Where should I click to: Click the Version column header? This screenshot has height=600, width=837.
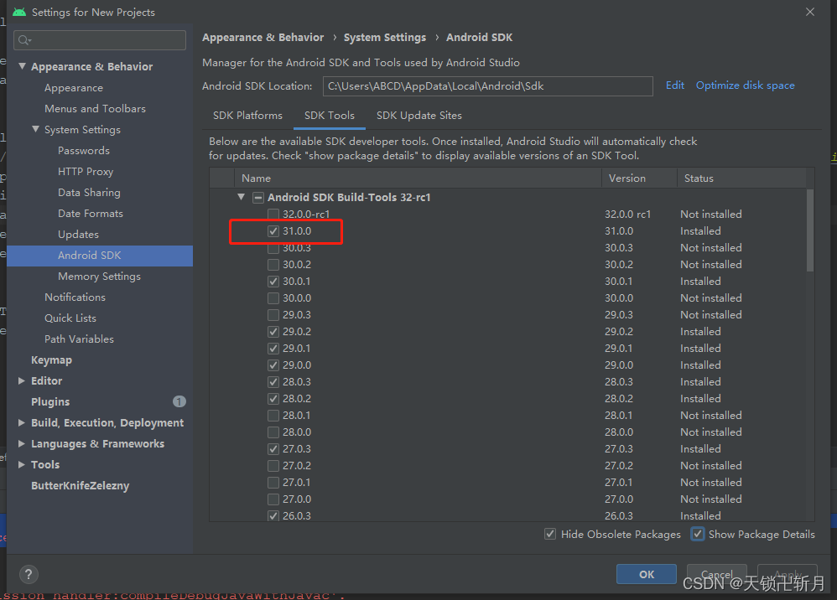coord(640,178)
